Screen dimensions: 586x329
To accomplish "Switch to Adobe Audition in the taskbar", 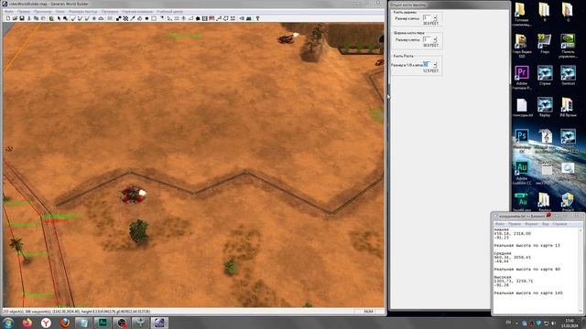I will (102, 323).
